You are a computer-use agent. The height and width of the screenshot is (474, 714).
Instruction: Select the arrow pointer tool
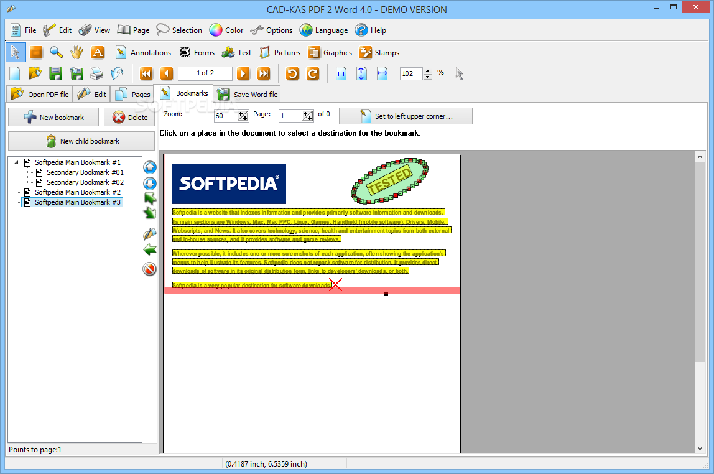coord(16,52)
